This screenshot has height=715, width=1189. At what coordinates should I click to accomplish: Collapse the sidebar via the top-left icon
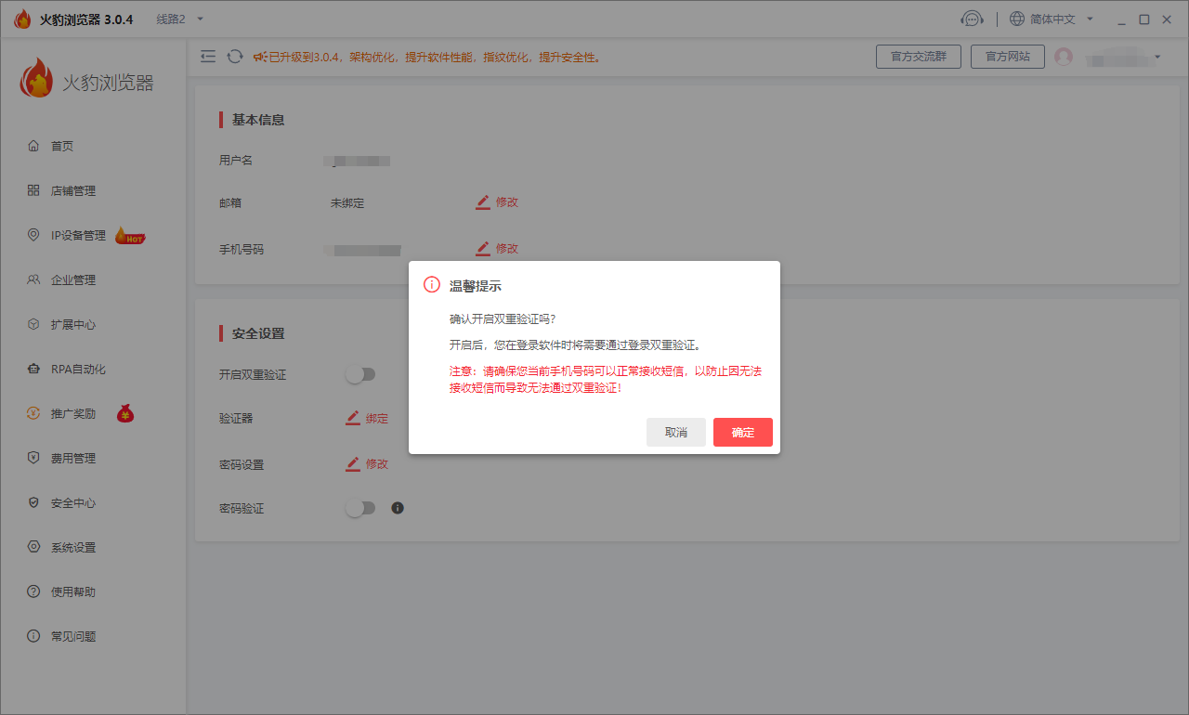tap(207, 56)
